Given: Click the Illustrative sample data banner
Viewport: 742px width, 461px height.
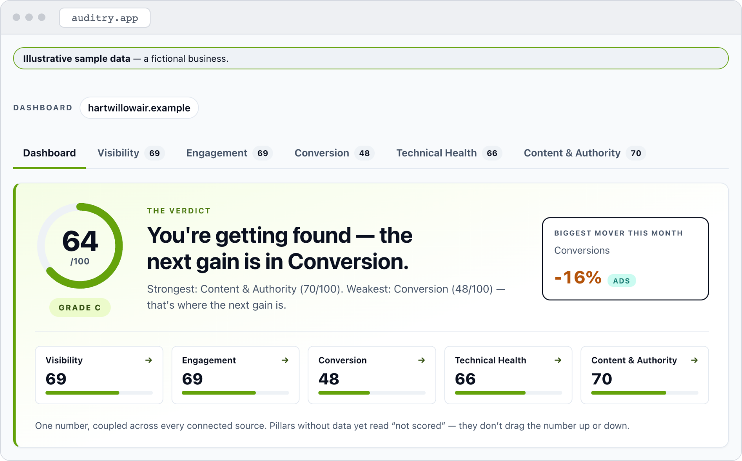Looking at the screenshot, I should [x=371, y=58].
